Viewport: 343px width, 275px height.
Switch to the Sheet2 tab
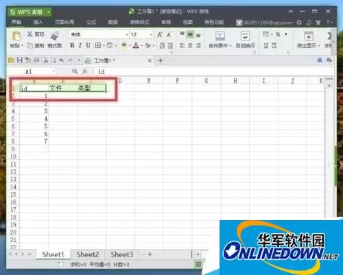tap(88, 254)
